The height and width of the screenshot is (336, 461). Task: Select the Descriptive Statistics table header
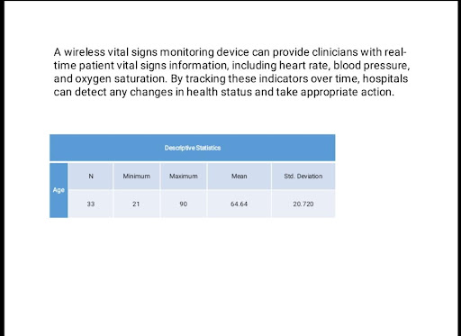[x=193, y=148]
